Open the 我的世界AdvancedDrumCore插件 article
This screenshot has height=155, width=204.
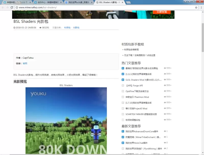pos(142,132)
